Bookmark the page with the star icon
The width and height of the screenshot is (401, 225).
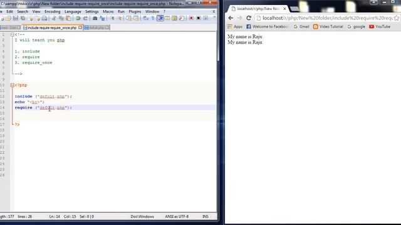point(397,18)
